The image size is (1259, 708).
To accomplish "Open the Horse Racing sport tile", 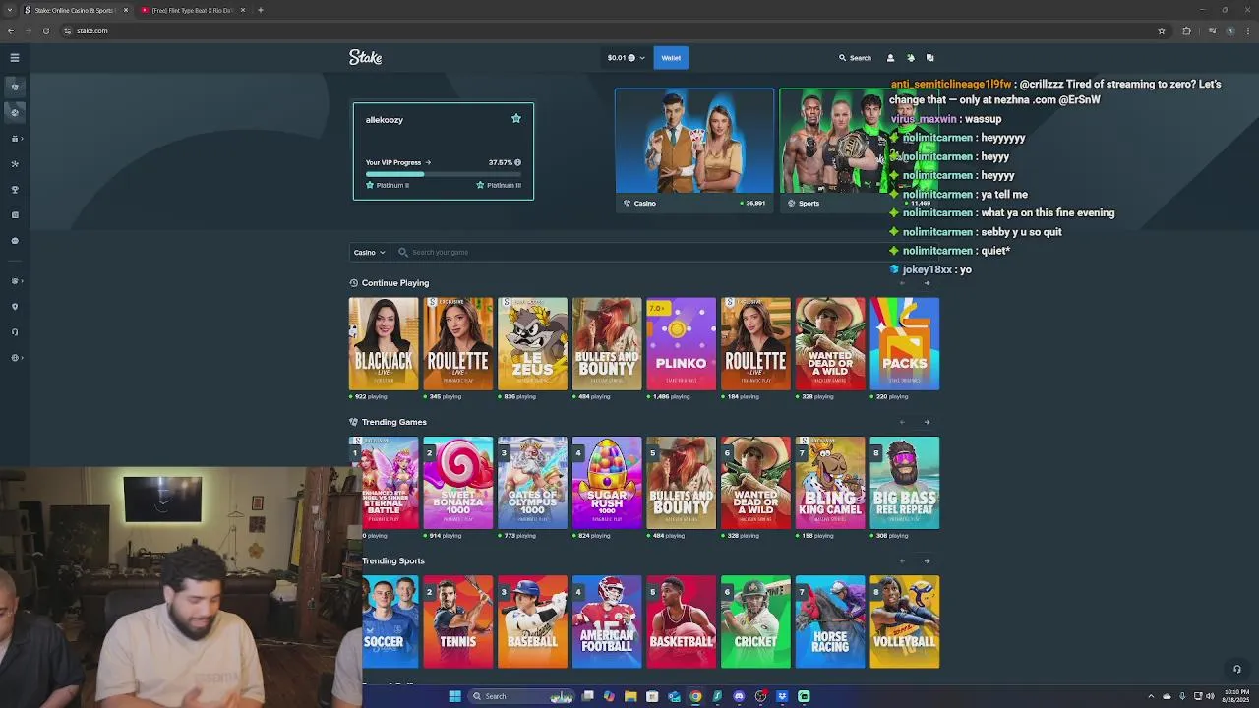I will (830, 621).
